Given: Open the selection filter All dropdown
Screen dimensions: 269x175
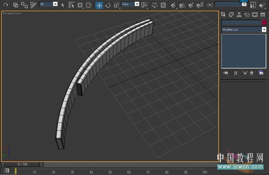Looking at the screenshot, I should [x=48, y=4].
